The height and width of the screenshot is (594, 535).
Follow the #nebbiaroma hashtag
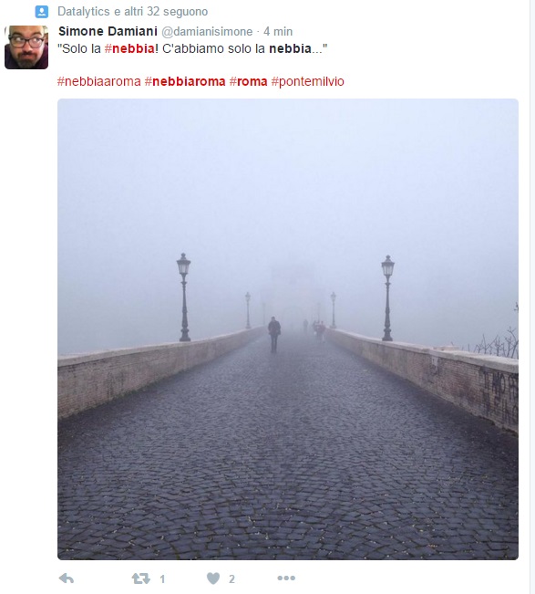[185, 81]
